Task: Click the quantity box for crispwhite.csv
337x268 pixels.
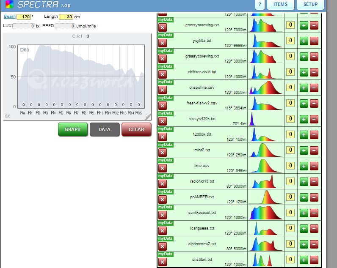Action: click(x=290, y=88)
